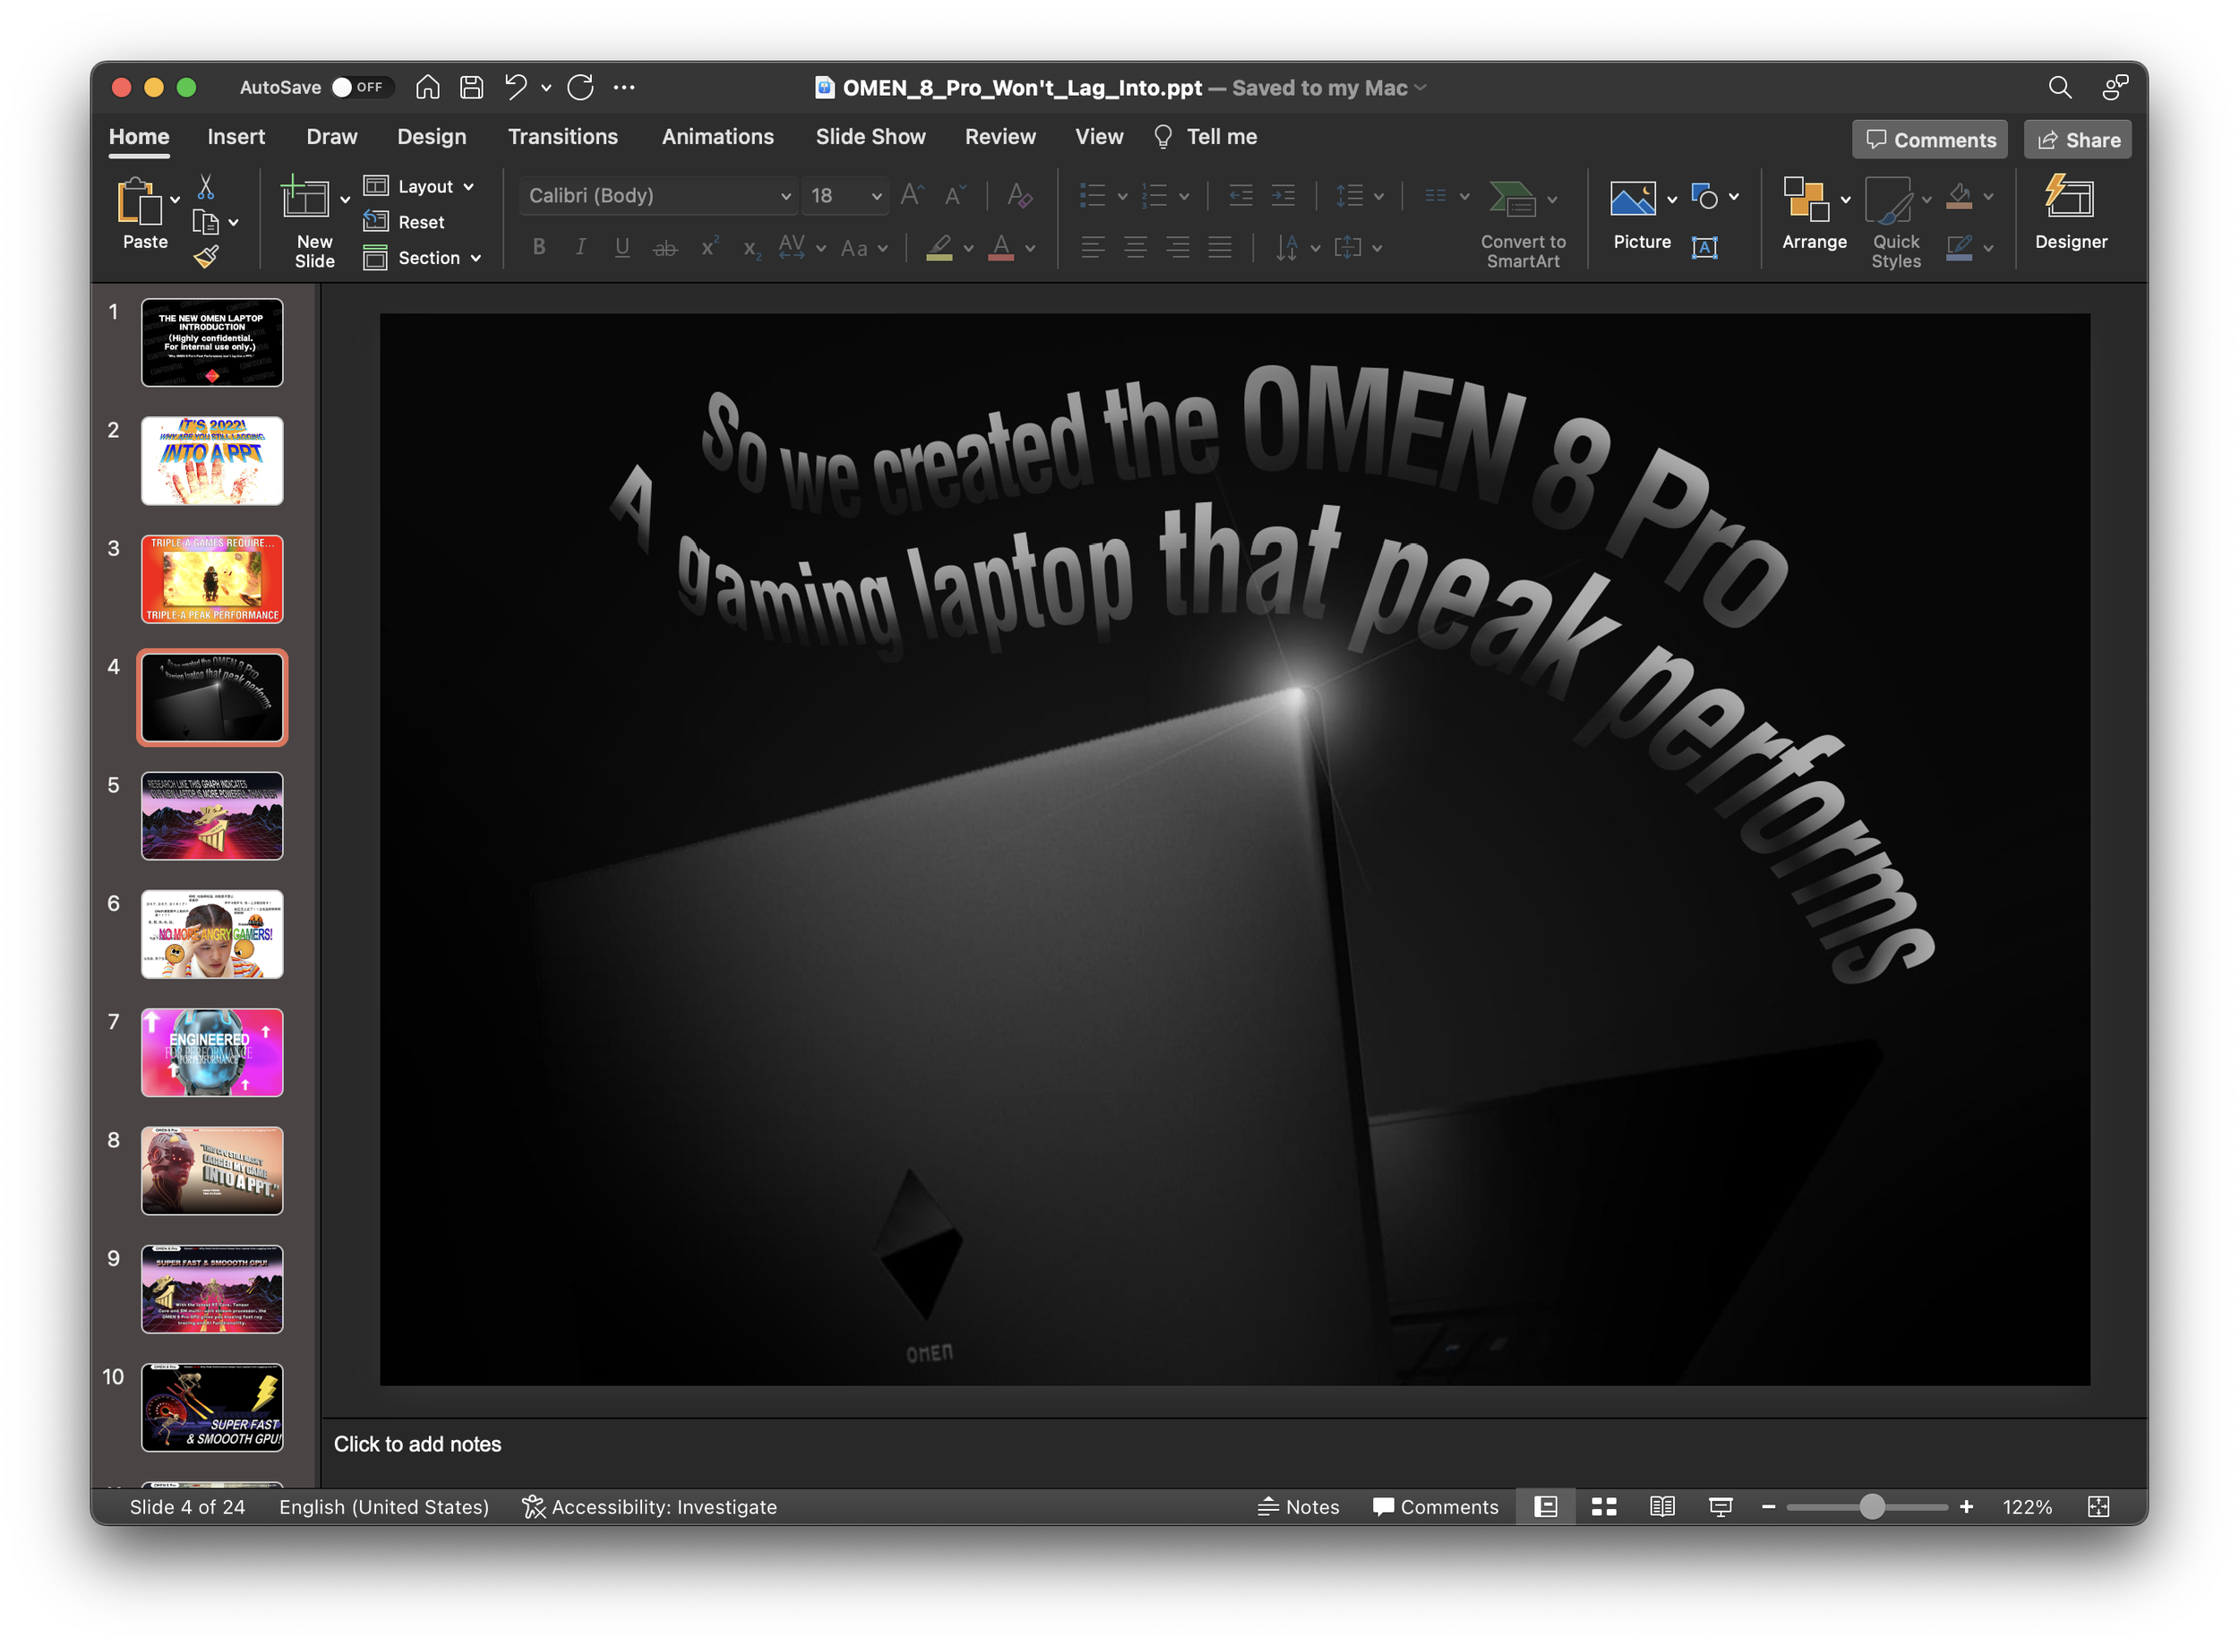The width and height of the screenshot is (2239, 1645).
Task: Click the Undo arrow icon
Action: pos(515,88)
